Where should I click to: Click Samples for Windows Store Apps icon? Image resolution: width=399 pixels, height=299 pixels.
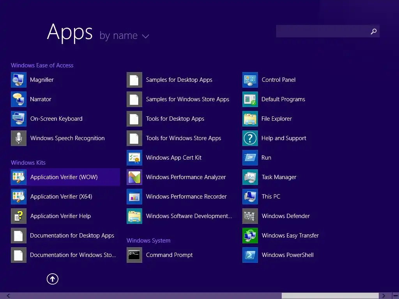[x=134, y=99]
